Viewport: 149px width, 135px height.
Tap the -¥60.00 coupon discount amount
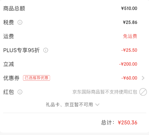[x=129, y=78]
